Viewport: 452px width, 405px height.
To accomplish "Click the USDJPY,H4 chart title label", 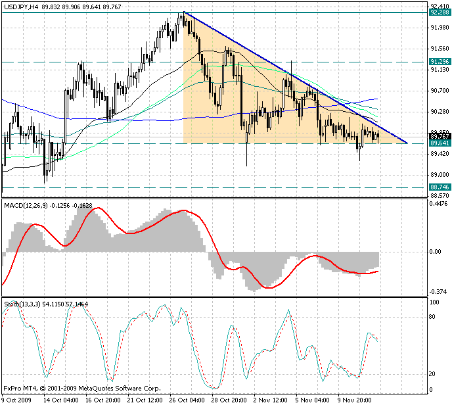I will click(21, 7).
